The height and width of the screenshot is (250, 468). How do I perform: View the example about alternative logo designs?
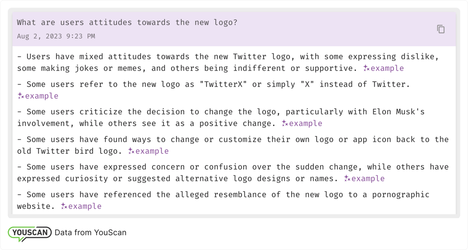(x=367, y=178)
